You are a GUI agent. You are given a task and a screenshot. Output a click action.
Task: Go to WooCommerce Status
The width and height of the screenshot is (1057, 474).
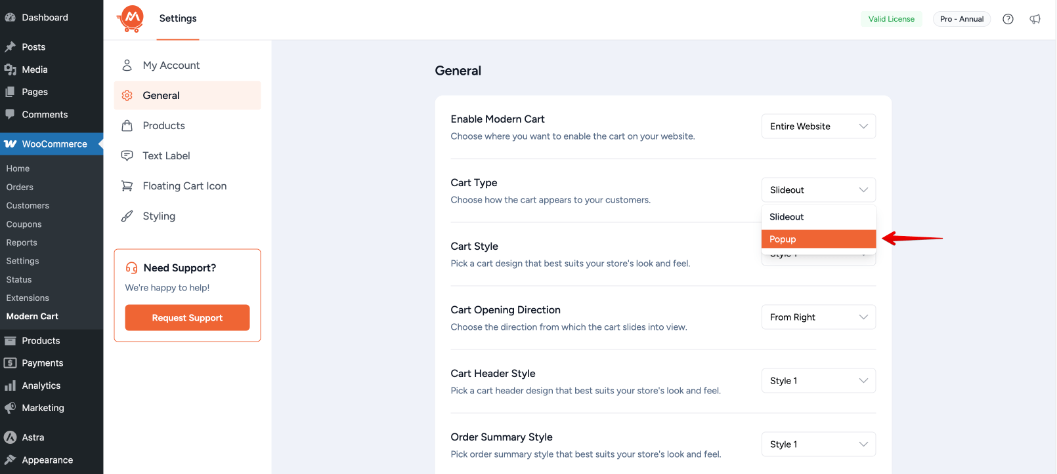coord(19,279)
